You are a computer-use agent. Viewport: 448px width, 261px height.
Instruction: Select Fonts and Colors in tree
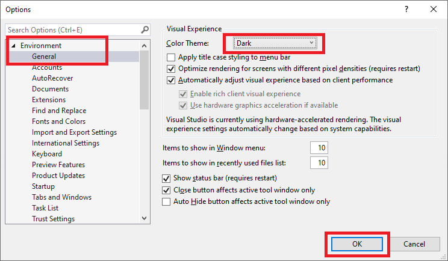[x=58, y=121]
